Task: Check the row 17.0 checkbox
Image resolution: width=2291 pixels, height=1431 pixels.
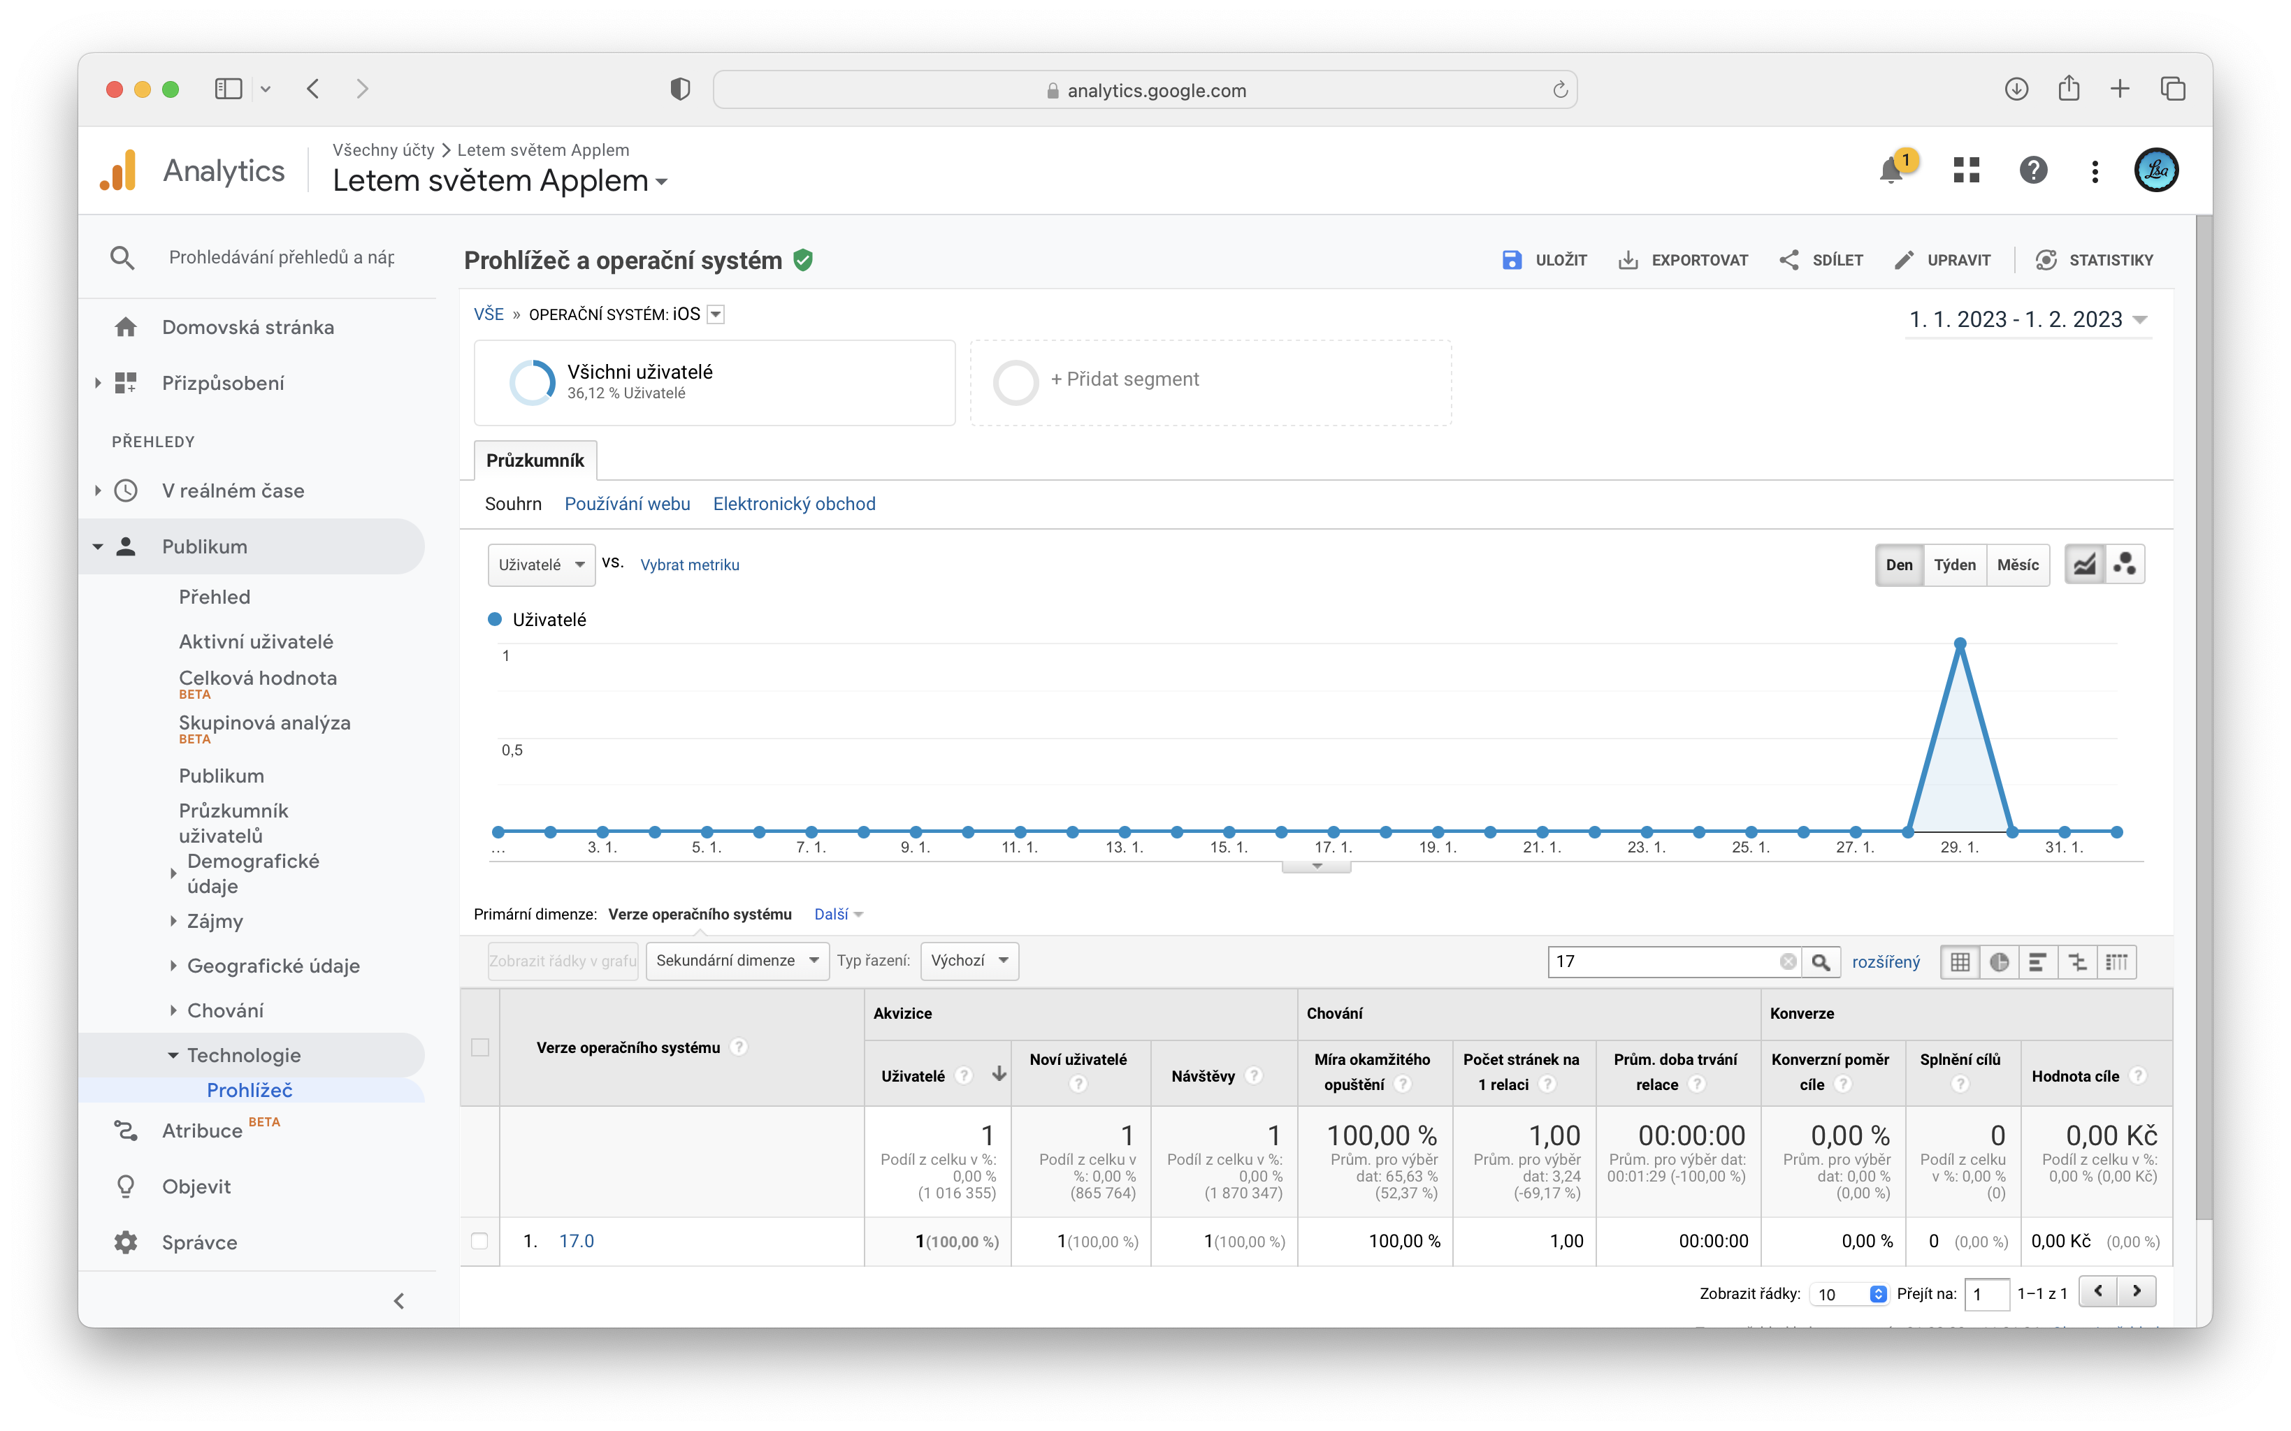Action: pyautogui.click(x=480, y=1241)
